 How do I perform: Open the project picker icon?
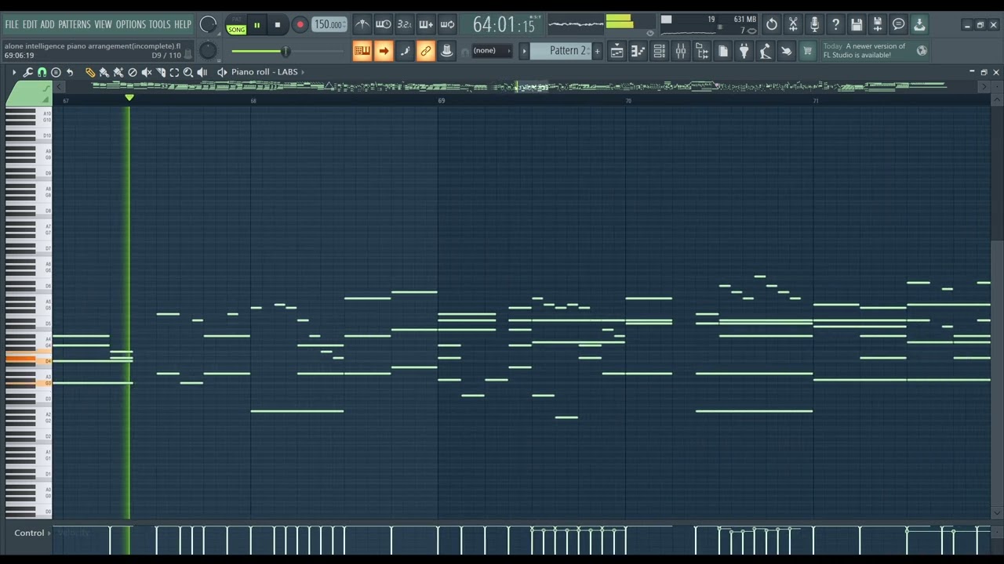723,51
